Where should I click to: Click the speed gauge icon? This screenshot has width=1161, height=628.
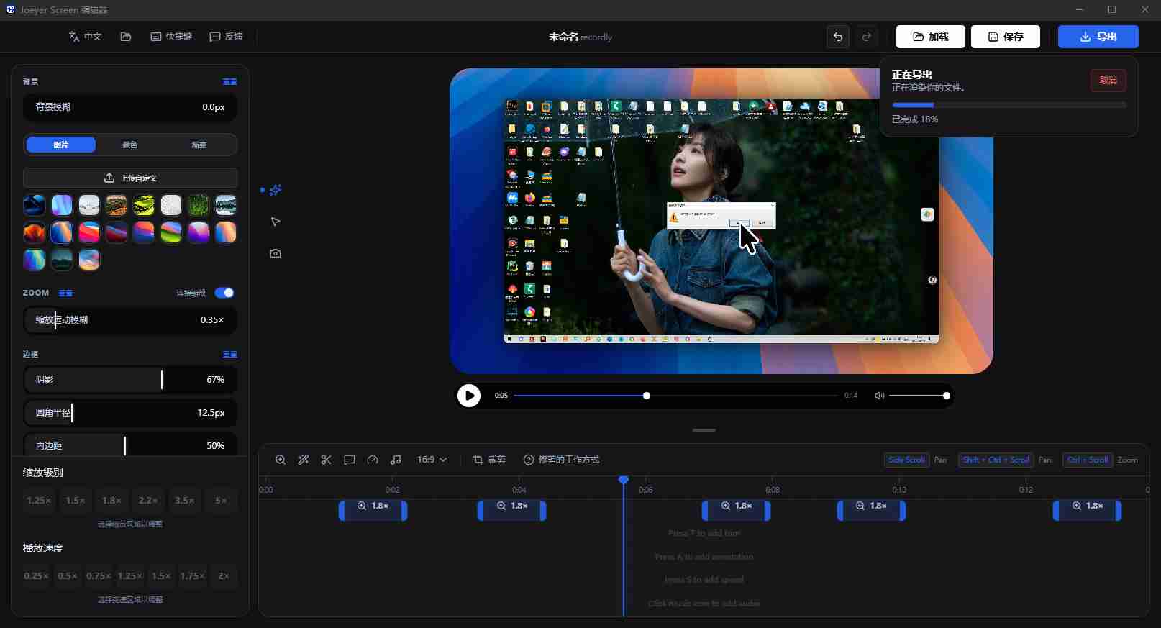(373, 460)
